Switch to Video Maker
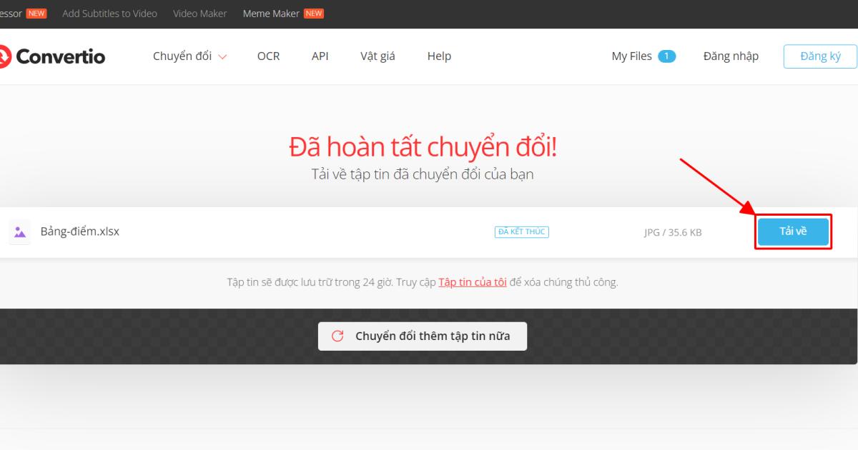 pos(199,13)
